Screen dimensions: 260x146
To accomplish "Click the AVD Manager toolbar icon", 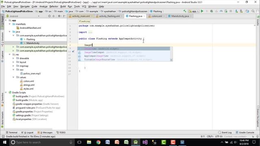I will [236, 11].
